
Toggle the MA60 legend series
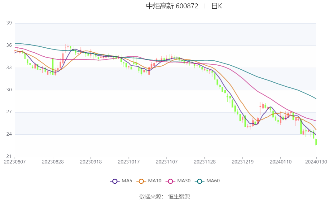point(207,181)
